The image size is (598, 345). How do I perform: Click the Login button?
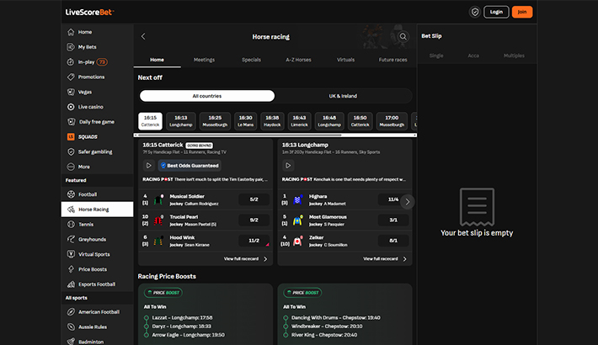pyautogui.click(x=496, y=12)
